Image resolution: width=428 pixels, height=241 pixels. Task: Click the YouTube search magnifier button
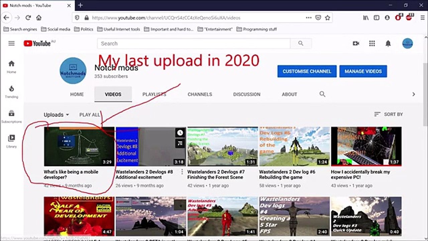[x=301, y=43]
